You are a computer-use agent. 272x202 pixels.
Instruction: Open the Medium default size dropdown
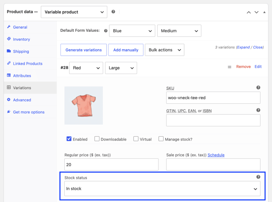179,31
